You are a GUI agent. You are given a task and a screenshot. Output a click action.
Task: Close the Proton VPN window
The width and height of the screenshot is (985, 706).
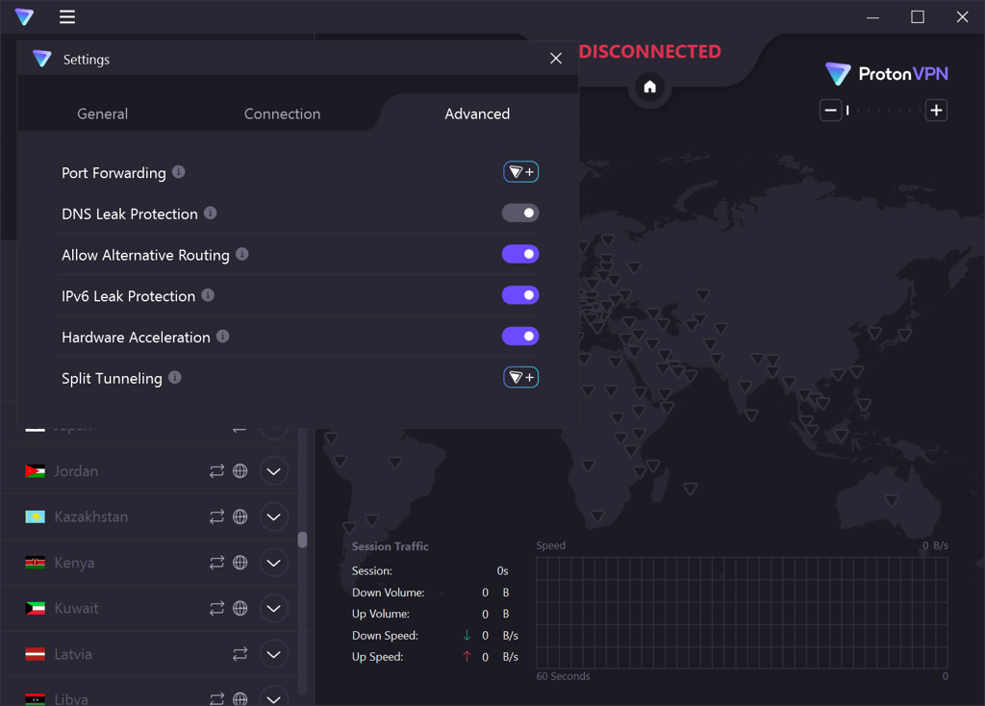point(962,17)
